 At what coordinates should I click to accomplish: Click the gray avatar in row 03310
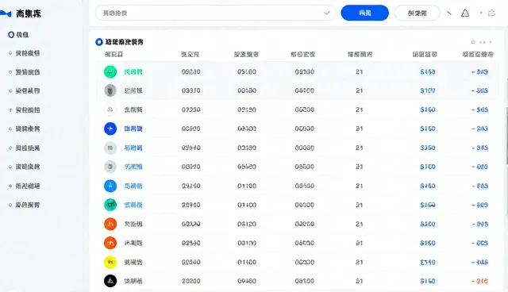pyautogui.click(x=110, y=90)
